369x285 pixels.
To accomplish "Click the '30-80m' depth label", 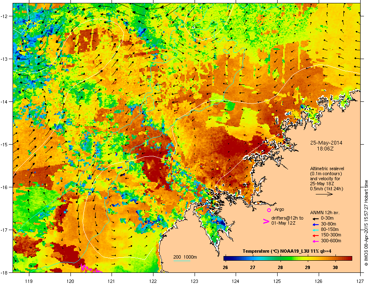I will coord(328,224).
